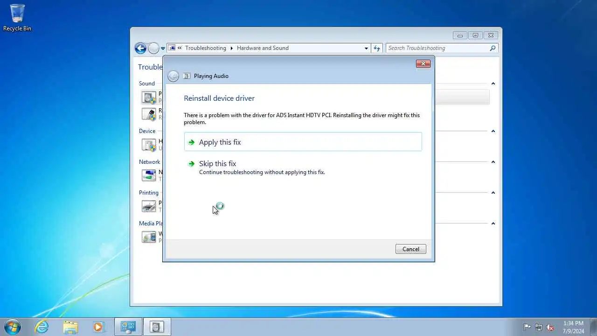Collapse the Device category chevron
Viewport: 597px width, 336px height.
(493, 131)
